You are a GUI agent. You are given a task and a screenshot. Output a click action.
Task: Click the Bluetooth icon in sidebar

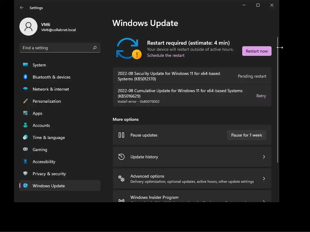point(25,77)
